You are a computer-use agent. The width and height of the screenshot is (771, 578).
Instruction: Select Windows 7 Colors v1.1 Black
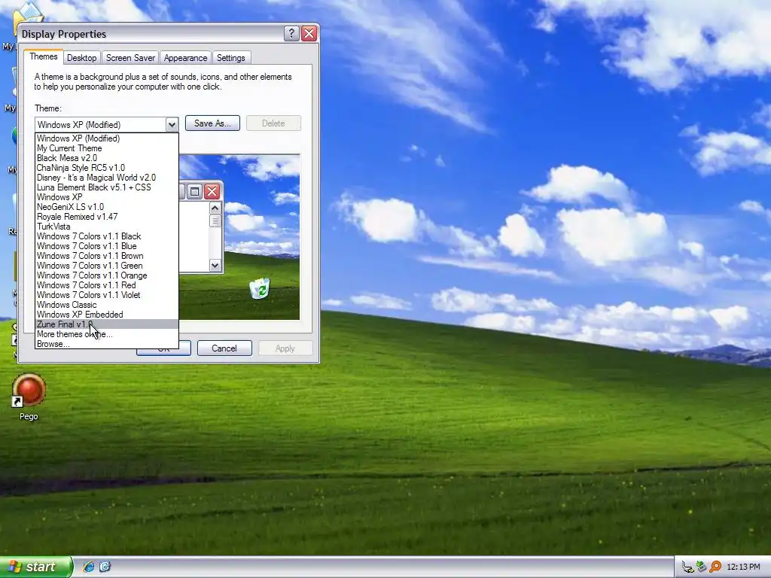(107, 236)
